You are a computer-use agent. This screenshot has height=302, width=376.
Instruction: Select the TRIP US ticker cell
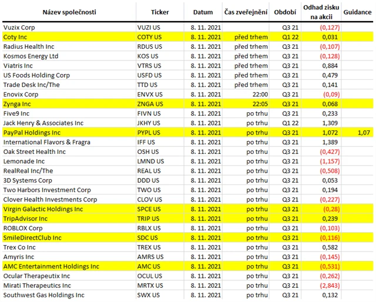149,219
